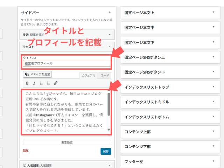Expand the 固定ページ本文上 widget area
This screenshot has width=224, height=168.
pos(213,13)
